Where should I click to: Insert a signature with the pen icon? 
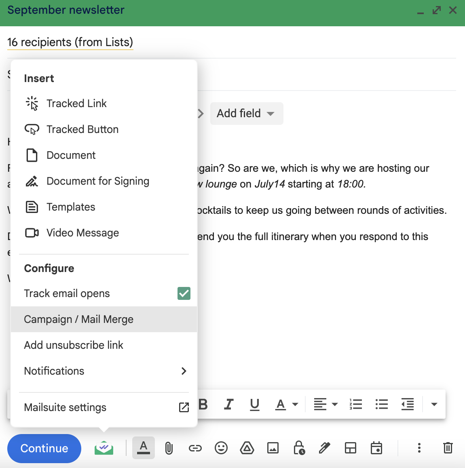(x=325, y=448)
